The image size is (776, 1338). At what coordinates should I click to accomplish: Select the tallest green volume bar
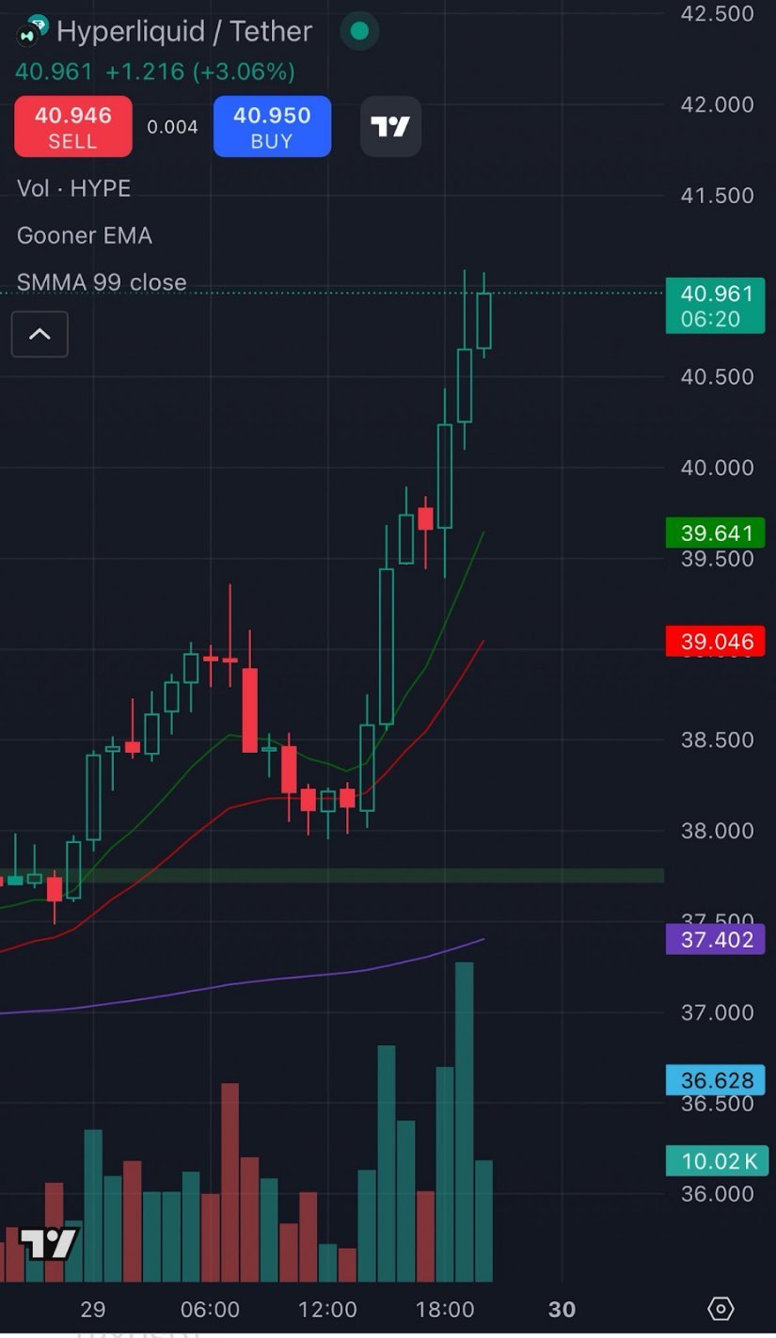464,1122
